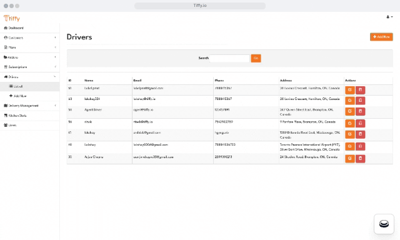The image size is (400, 240).
Task: Open Delivery Management in the sidebar
Action: [x=29, y=106]
